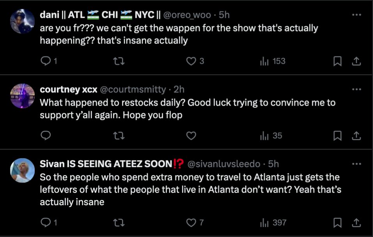Bookmark dani's tweet
This screenshot has height=237, width=373.
[338, 61]
